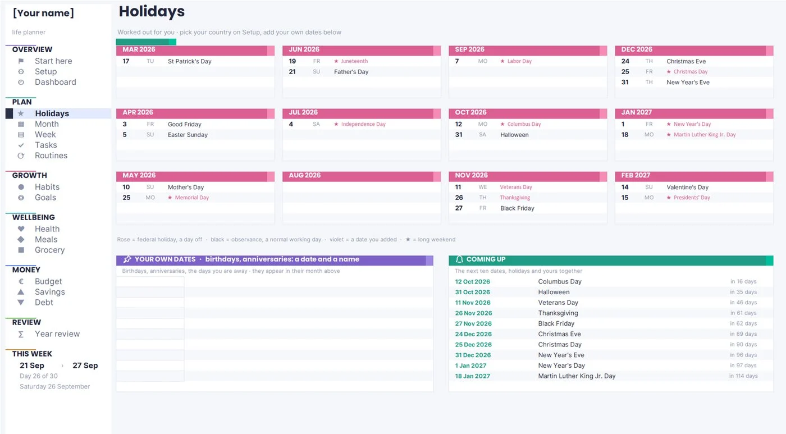The image size is (786, 434).
Task: Click the first empty date cell under Your Own Dates
Action: (150, 281)
